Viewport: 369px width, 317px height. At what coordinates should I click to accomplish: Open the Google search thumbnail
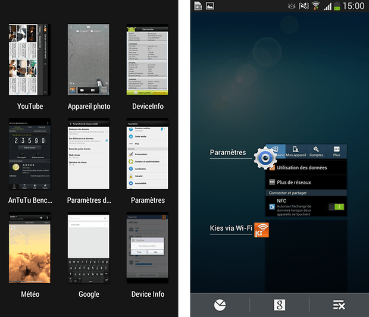[89, 248]
